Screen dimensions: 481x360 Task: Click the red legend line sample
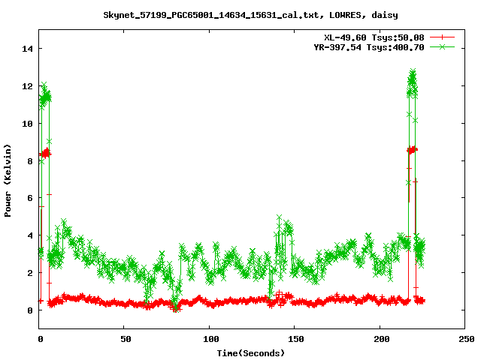click(442, 37)
